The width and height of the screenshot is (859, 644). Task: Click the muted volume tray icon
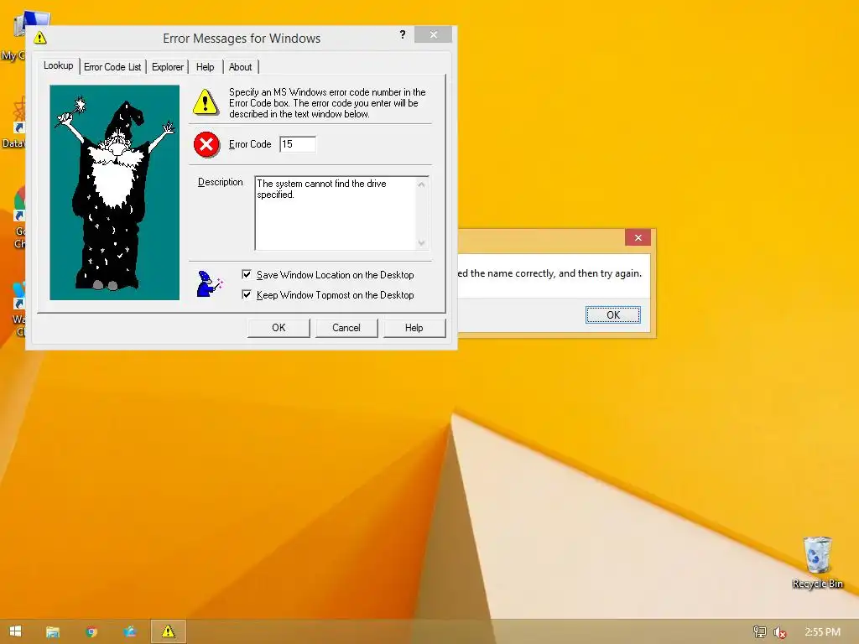pyautogui.click(x=780, y=632)
